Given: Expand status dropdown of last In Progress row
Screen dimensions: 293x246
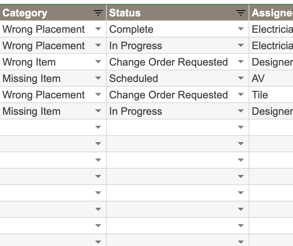Looking at the screenshot, I should click(241, 111).
